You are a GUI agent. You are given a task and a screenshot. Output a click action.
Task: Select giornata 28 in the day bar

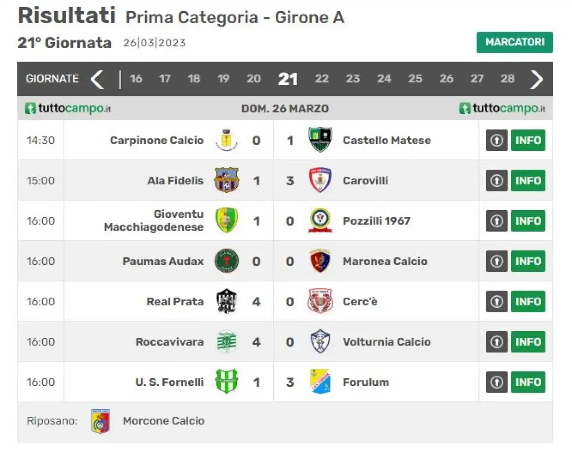coord(507,79)
